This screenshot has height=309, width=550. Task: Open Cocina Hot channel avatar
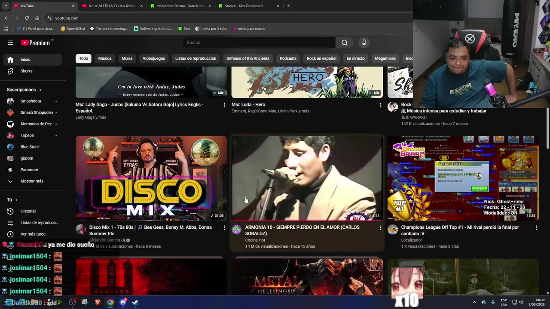(x=237, y=229)
